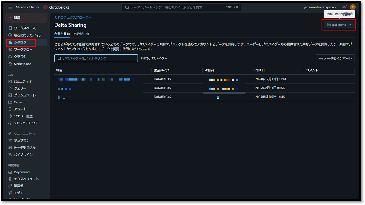Select the 自分と共有 tab
The width and height of the screenshot is (365, 205).
[x=62, y=34]
